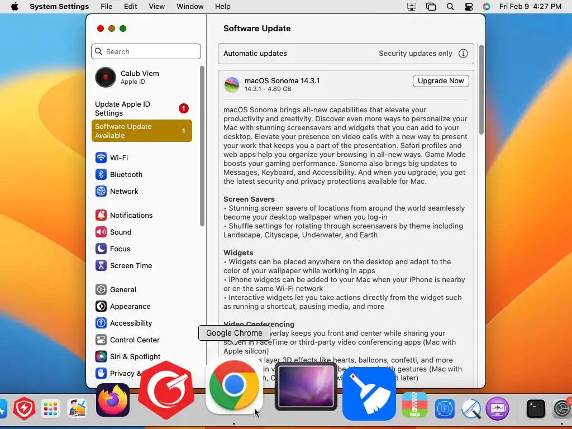
Task: Click the Siri icon in menu bar
Action: (x=487, y=7)
